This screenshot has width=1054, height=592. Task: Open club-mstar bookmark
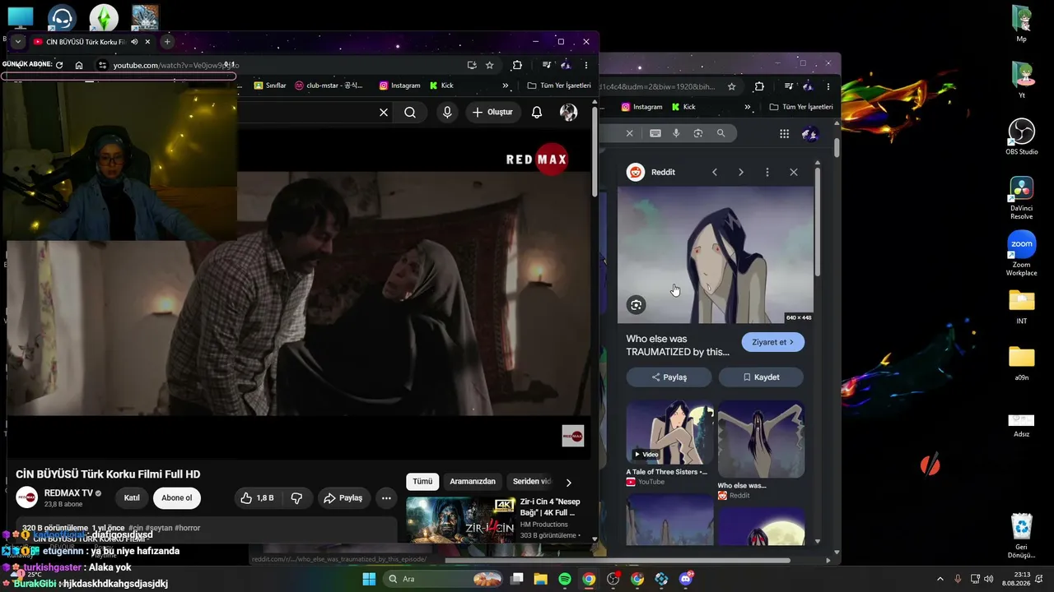[x=329, y=86]
